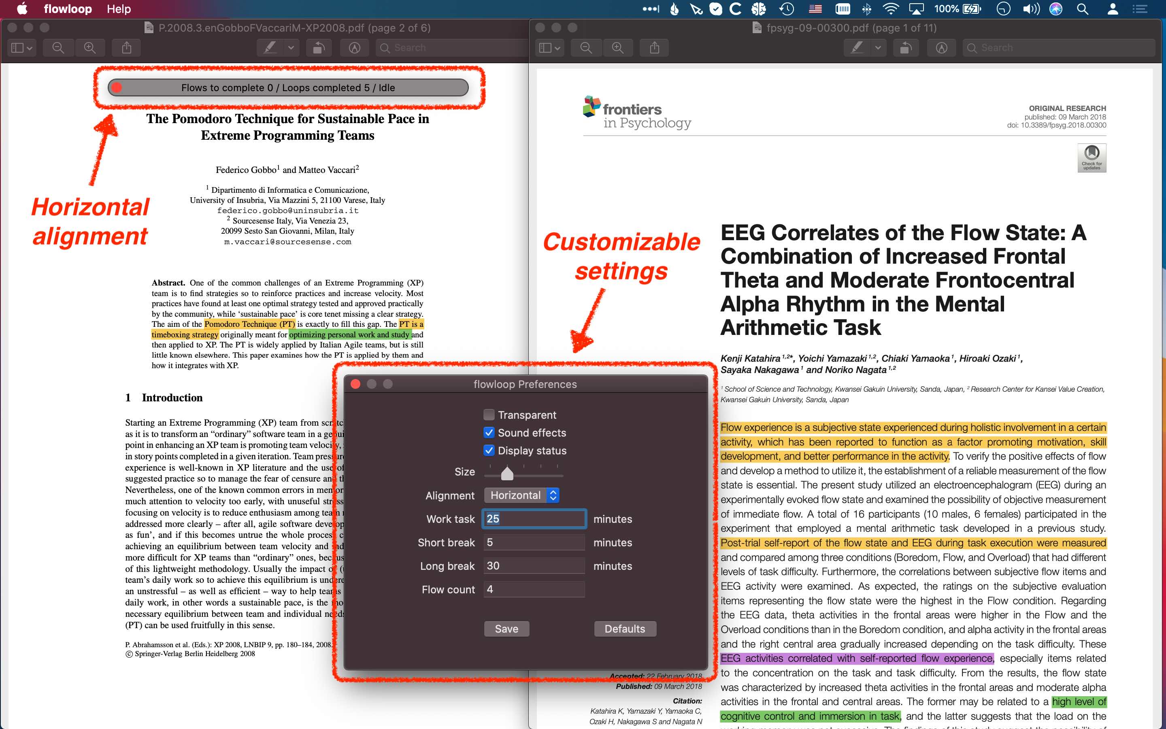This screenshot has height=729, width=1166.
Task: Click the three-dots menu bar icon
Action: 651,9
